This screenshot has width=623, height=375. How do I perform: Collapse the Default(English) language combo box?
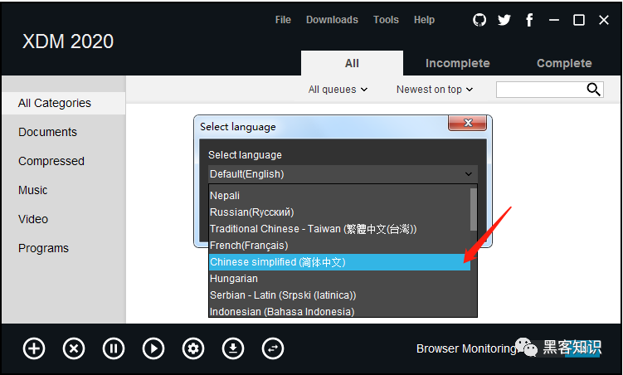343,174
